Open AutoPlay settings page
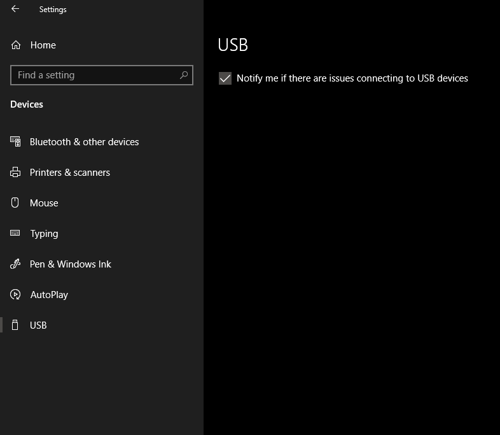 [49, 295]
